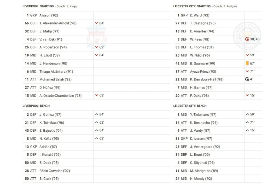Click the Liverpool: Starting section heading
Image resolution: width=279 pixels, height=186 pixels.
tap(38, 6)
